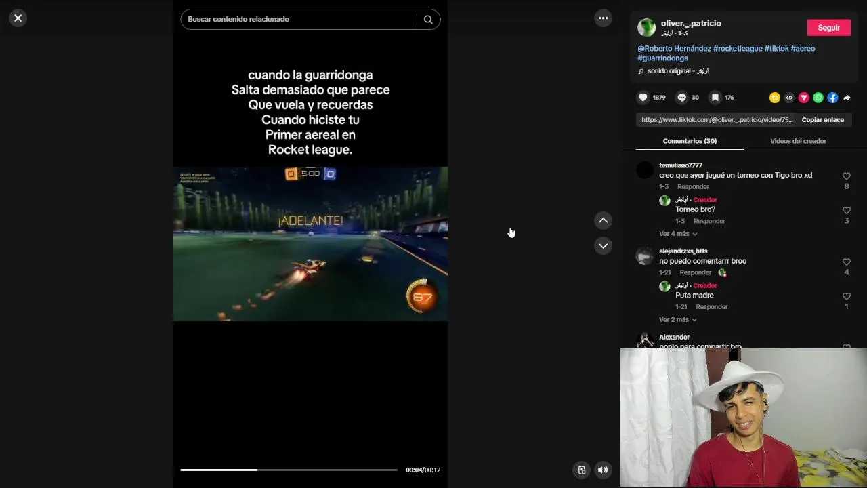
Task: Open oliver._.patricio profile avatar
Action: tap(646, 27)
